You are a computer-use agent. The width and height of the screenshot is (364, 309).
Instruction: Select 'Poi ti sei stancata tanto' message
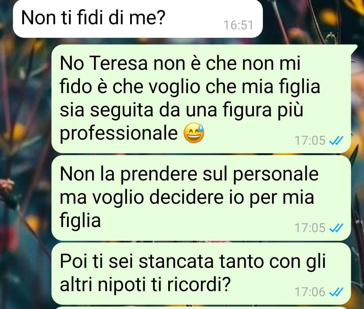(x=201, y=274)
